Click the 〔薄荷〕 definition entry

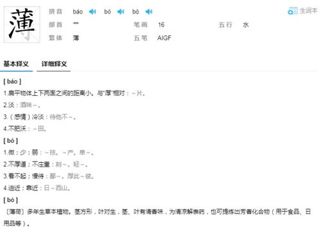[157, 218]
